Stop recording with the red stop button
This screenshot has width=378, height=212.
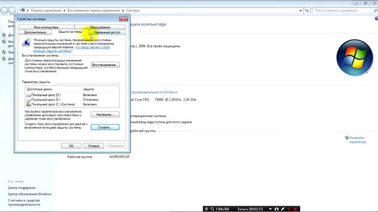[x=295, y=209]
